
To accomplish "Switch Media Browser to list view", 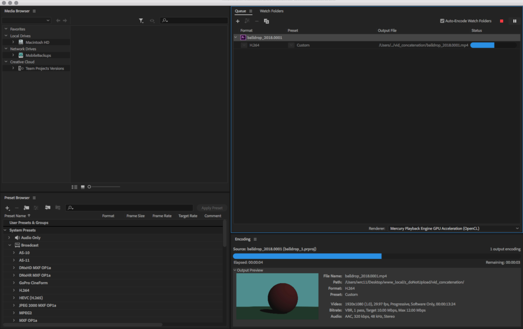I will coord(74,187).
